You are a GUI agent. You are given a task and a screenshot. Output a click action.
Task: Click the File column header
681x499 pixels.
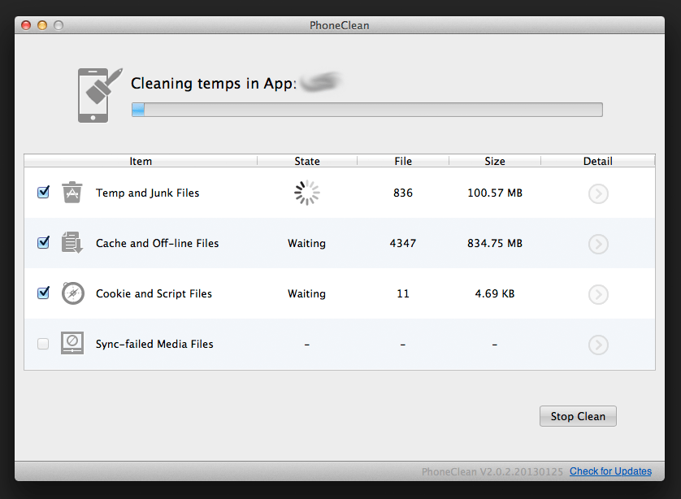pos(403,161)
